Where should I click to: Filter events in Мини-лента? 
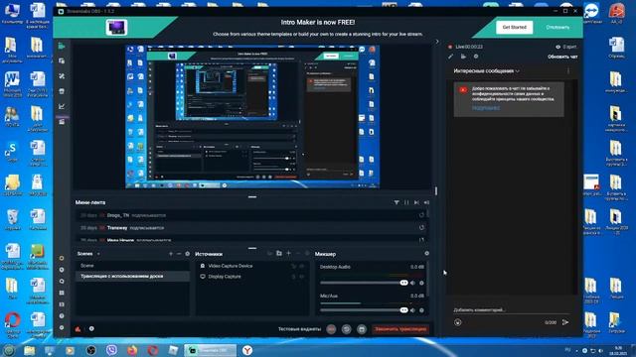tap(397, 202)
